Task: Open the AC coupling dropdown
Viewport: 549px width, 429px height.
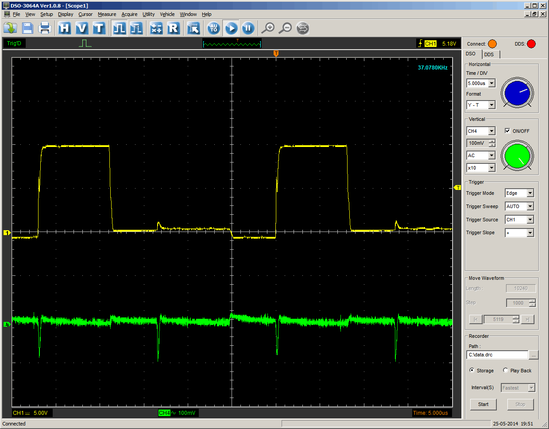Action: tap(491, 155)
